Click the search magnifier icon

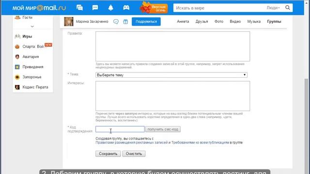[287, 8]
